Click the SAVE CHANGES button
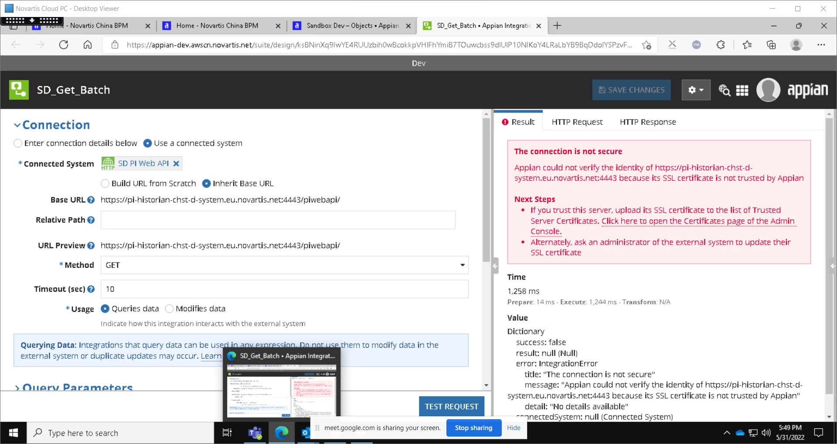Viewport: 837px width, 444px height. tap(631, 90)
